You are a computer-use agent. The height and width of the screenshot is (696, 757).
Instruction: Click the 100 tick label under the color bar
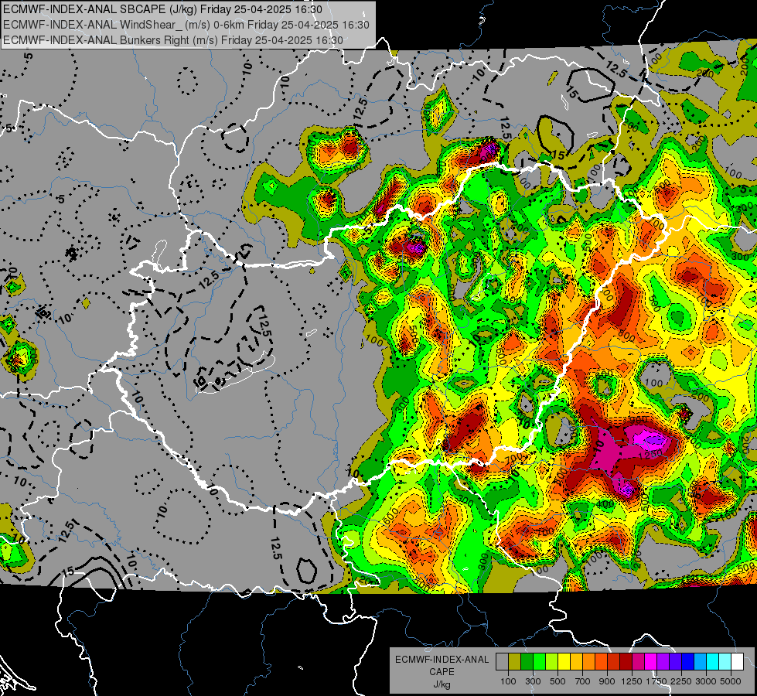(x=508, y=681)
